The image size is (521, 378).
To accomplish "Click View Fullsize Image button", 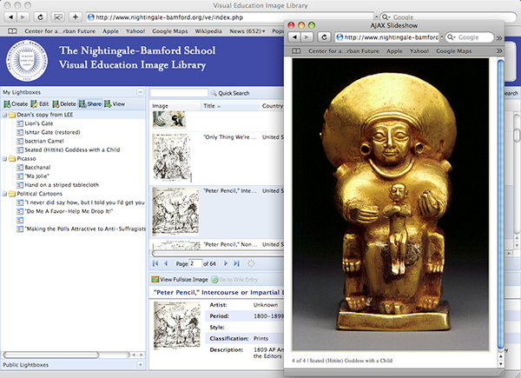I will (x=180, y=280).
